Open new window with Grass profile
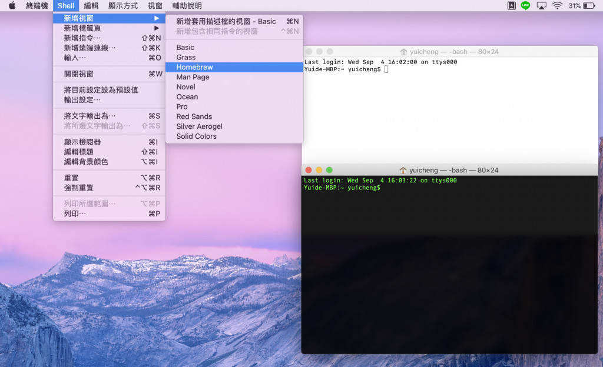The image size is (603, 367). click(x=234, y=57)
